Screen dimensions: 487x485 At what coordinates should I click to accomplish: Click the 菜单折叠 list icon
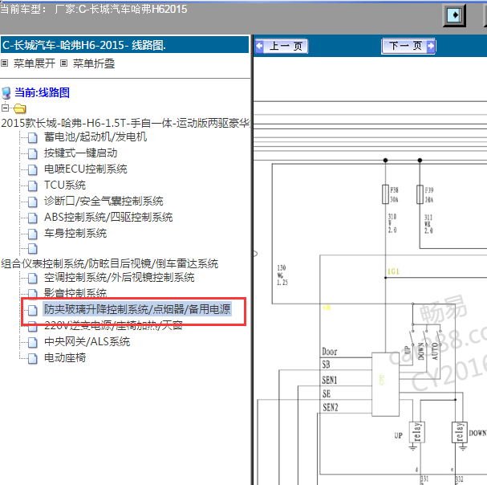(63, 63)
